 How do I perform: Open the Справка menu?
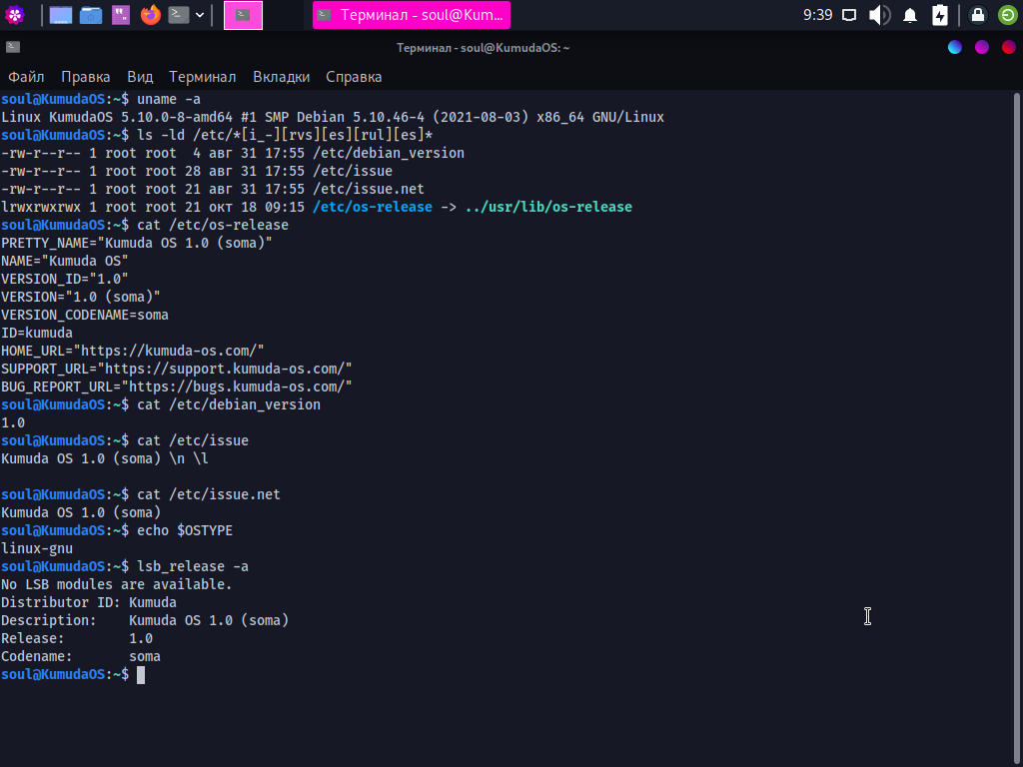354,77
